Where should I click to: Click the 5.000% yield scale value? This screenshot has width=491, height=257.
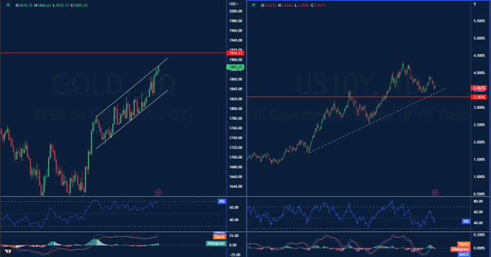coord(479,38)
